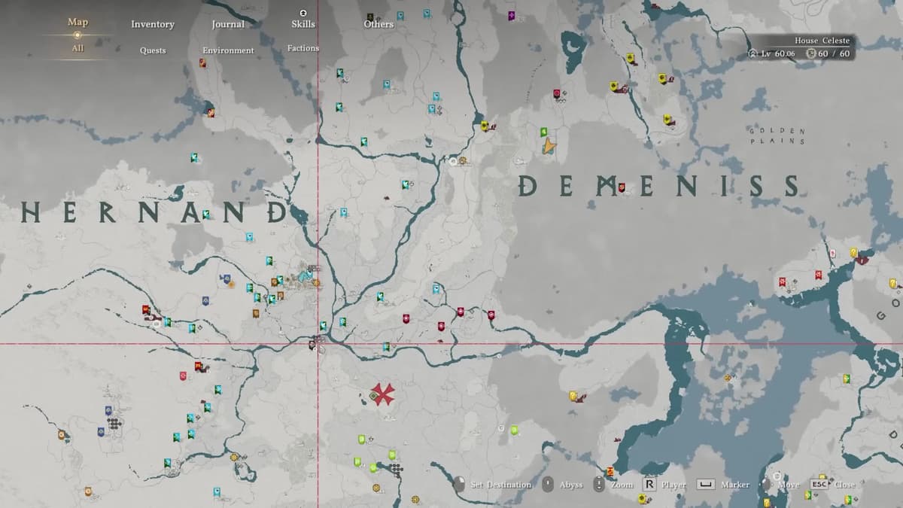Select the purple banner marker near the top
The width and height of the screenshot is (903, 508).
512,15
